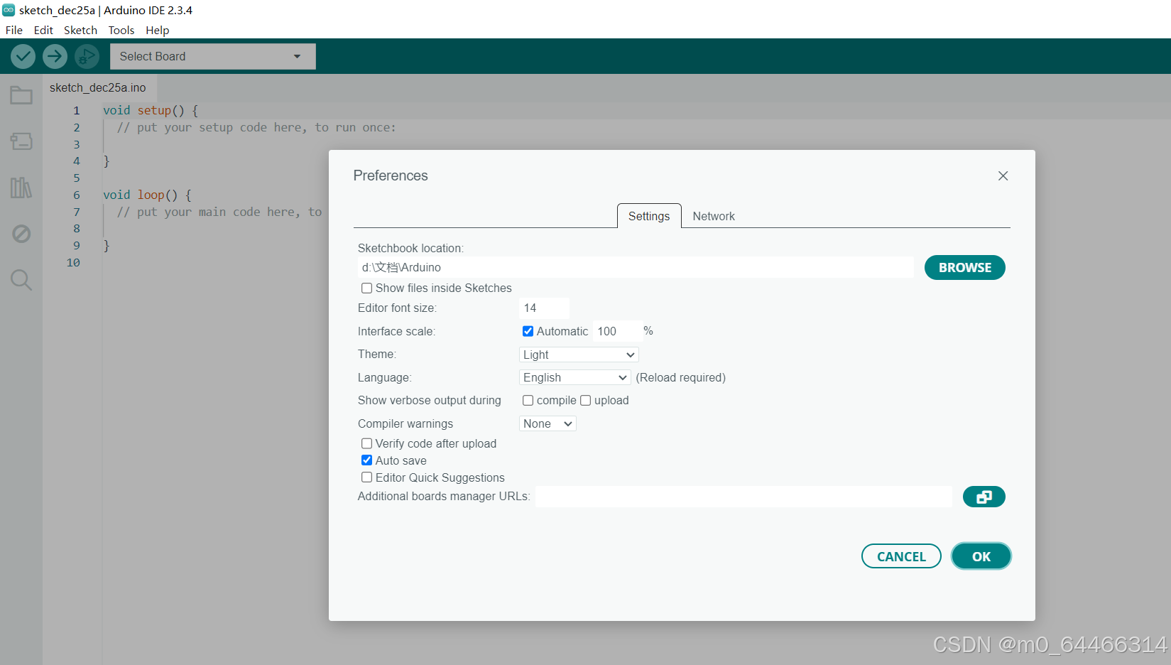Viewport: 1171px width, 665px height.
Task: Click the Upload arrow button
Action: coord(55,56)
